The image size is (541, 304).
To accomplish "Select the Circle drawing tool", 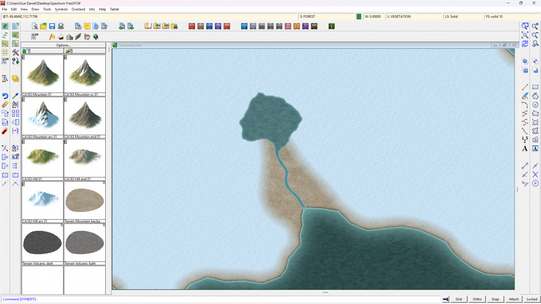I will pos(535,105).
